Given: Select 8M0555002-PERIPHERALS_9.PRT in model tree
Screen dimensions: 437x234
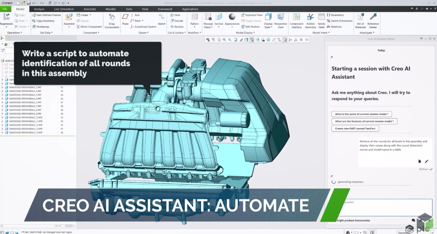Looking at the screenshot, I should point(25,114).
